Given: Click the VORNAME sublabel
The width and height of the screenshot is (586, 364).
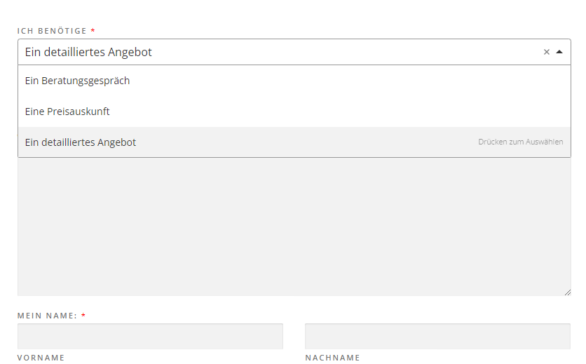Looking at the screenshot, I should tap(41, 358).
